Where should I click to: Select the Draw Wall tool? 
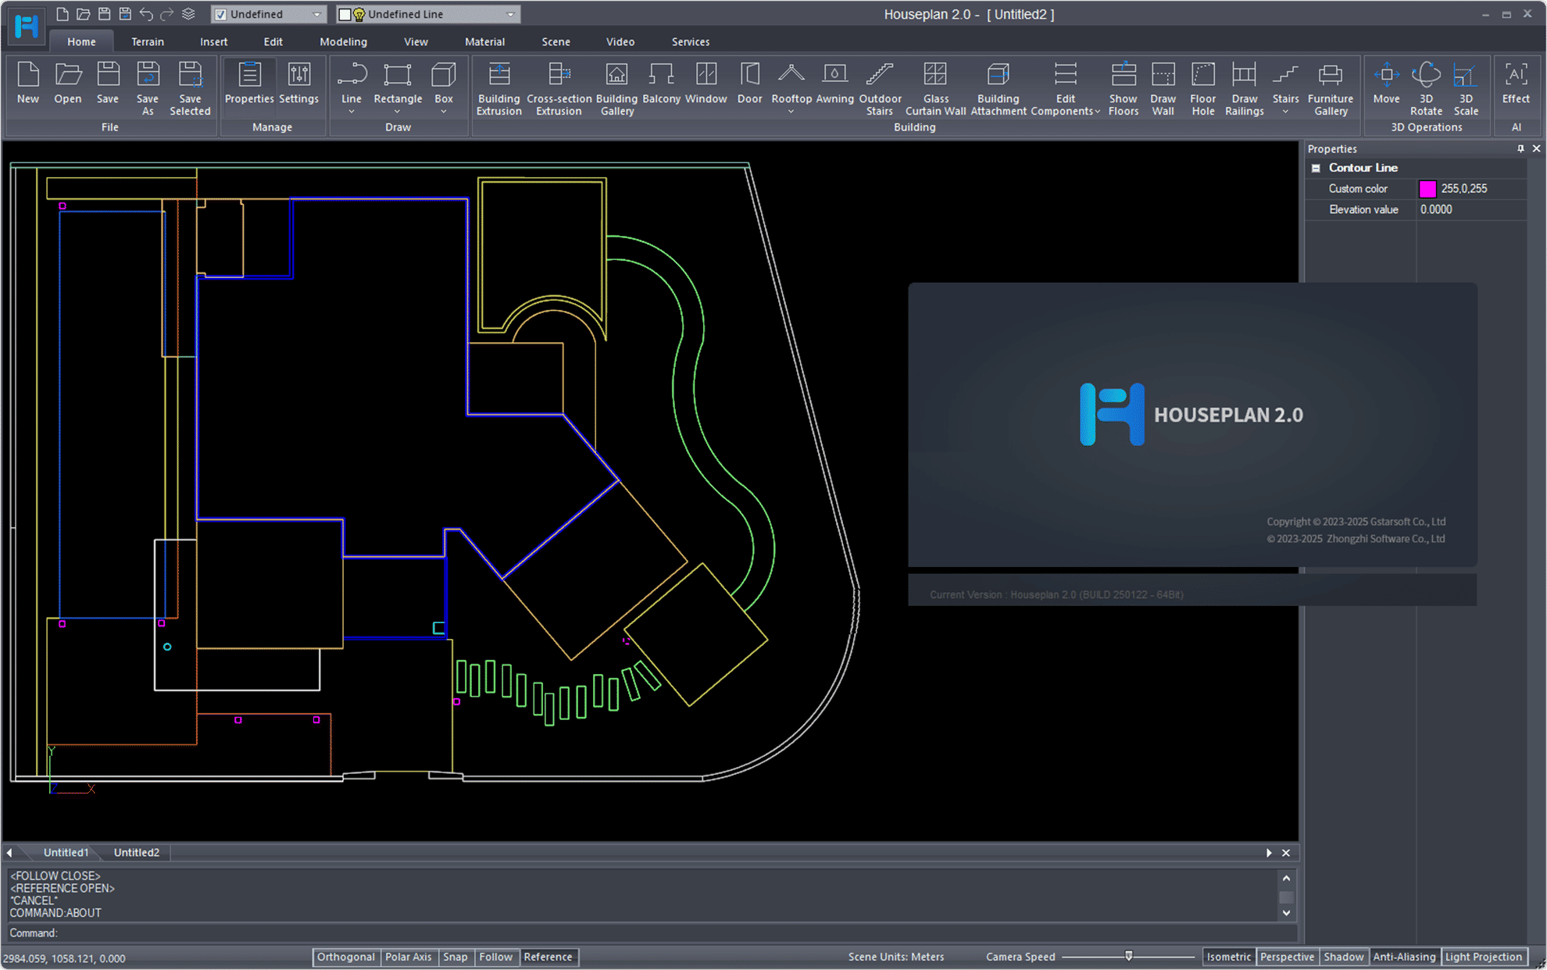pyautogui.click(x=1163, y=88)
